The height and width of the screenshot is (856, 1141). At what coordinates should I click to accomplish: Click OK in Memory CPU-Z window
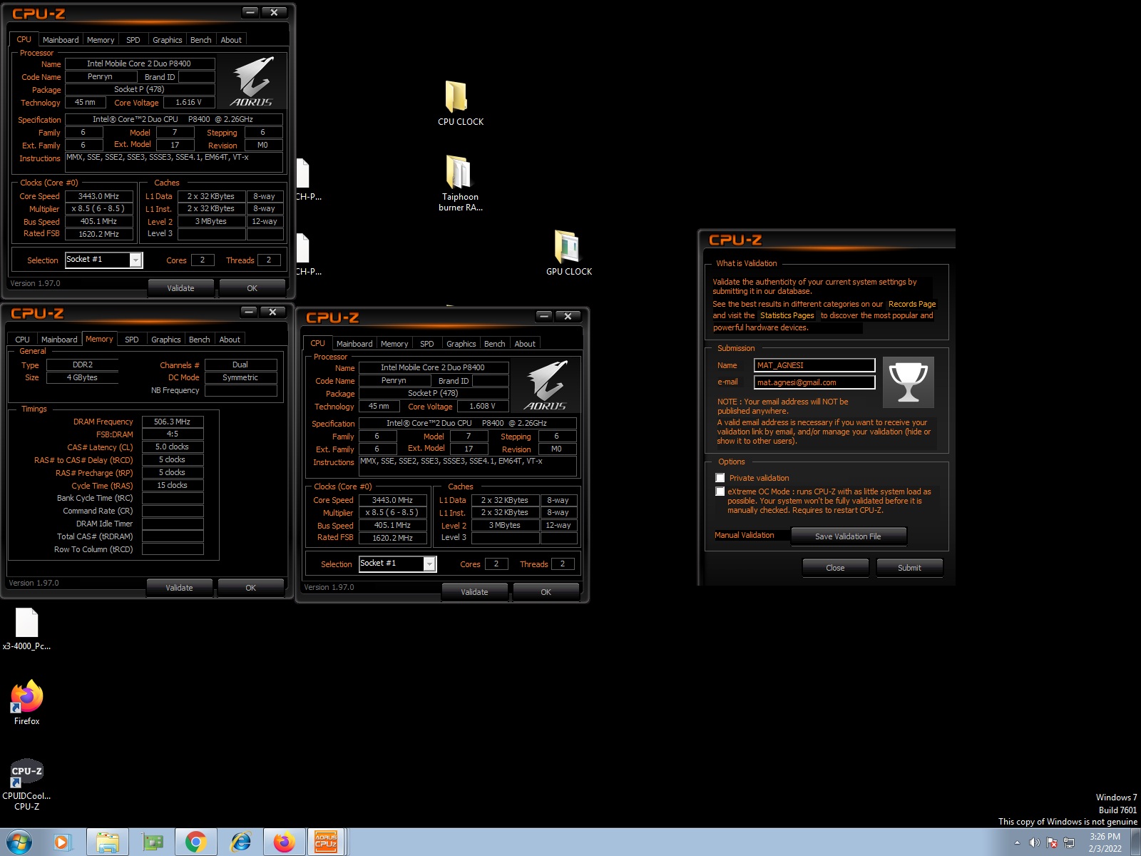[250, 588]
